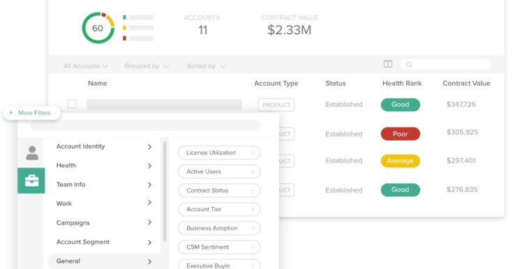Viewport: 515px width, 269px height.
Task: Click the Good badge for $276,835
Action: (x=401, y=190)
